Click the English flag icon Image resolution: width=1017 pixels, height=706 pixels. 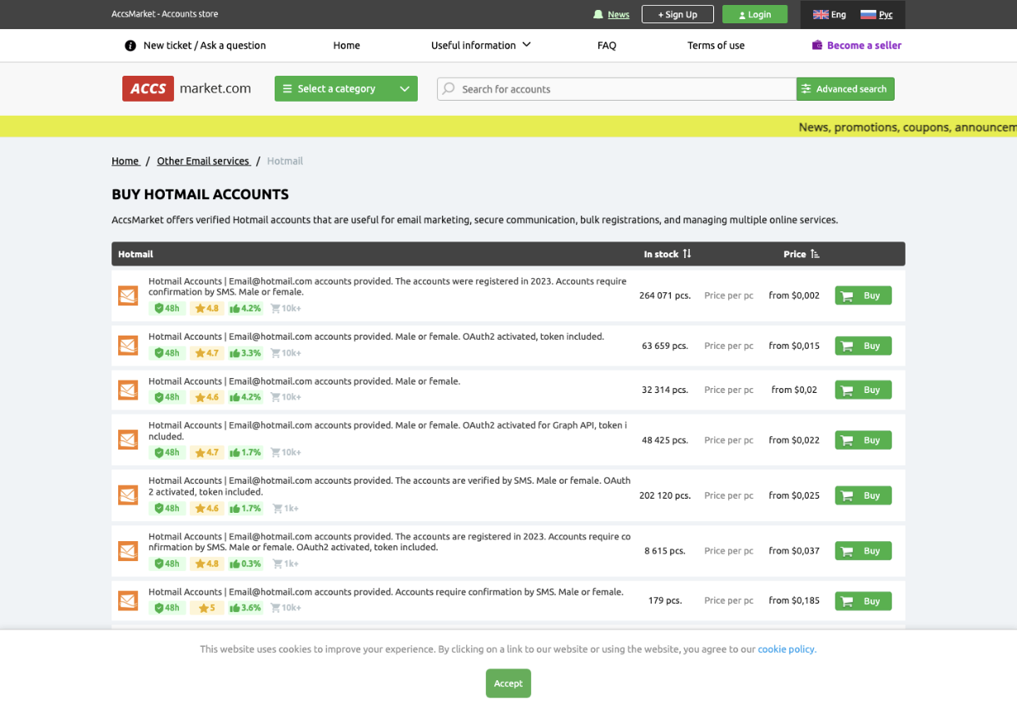821,14
